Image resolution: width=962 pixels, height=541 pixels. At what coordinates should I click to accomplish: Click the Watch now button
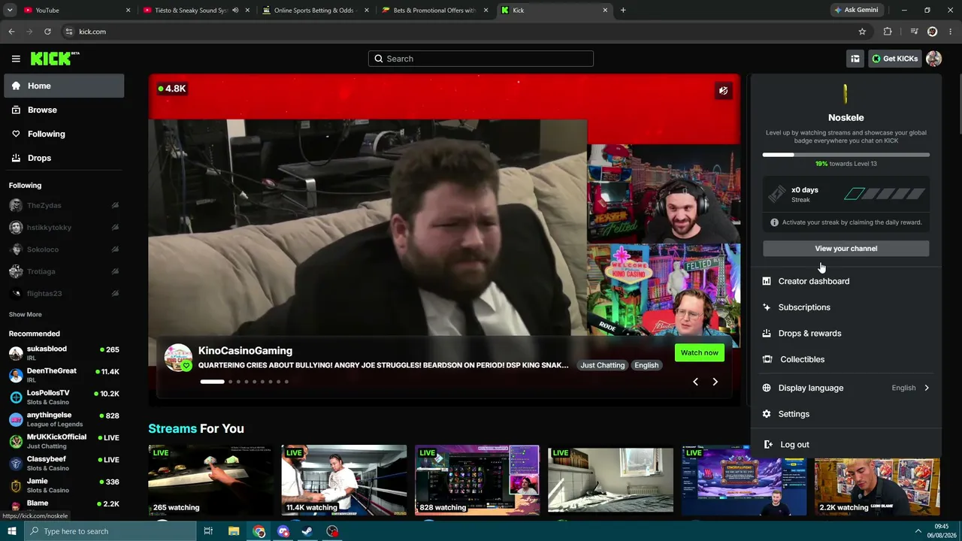tap(699, 353)
